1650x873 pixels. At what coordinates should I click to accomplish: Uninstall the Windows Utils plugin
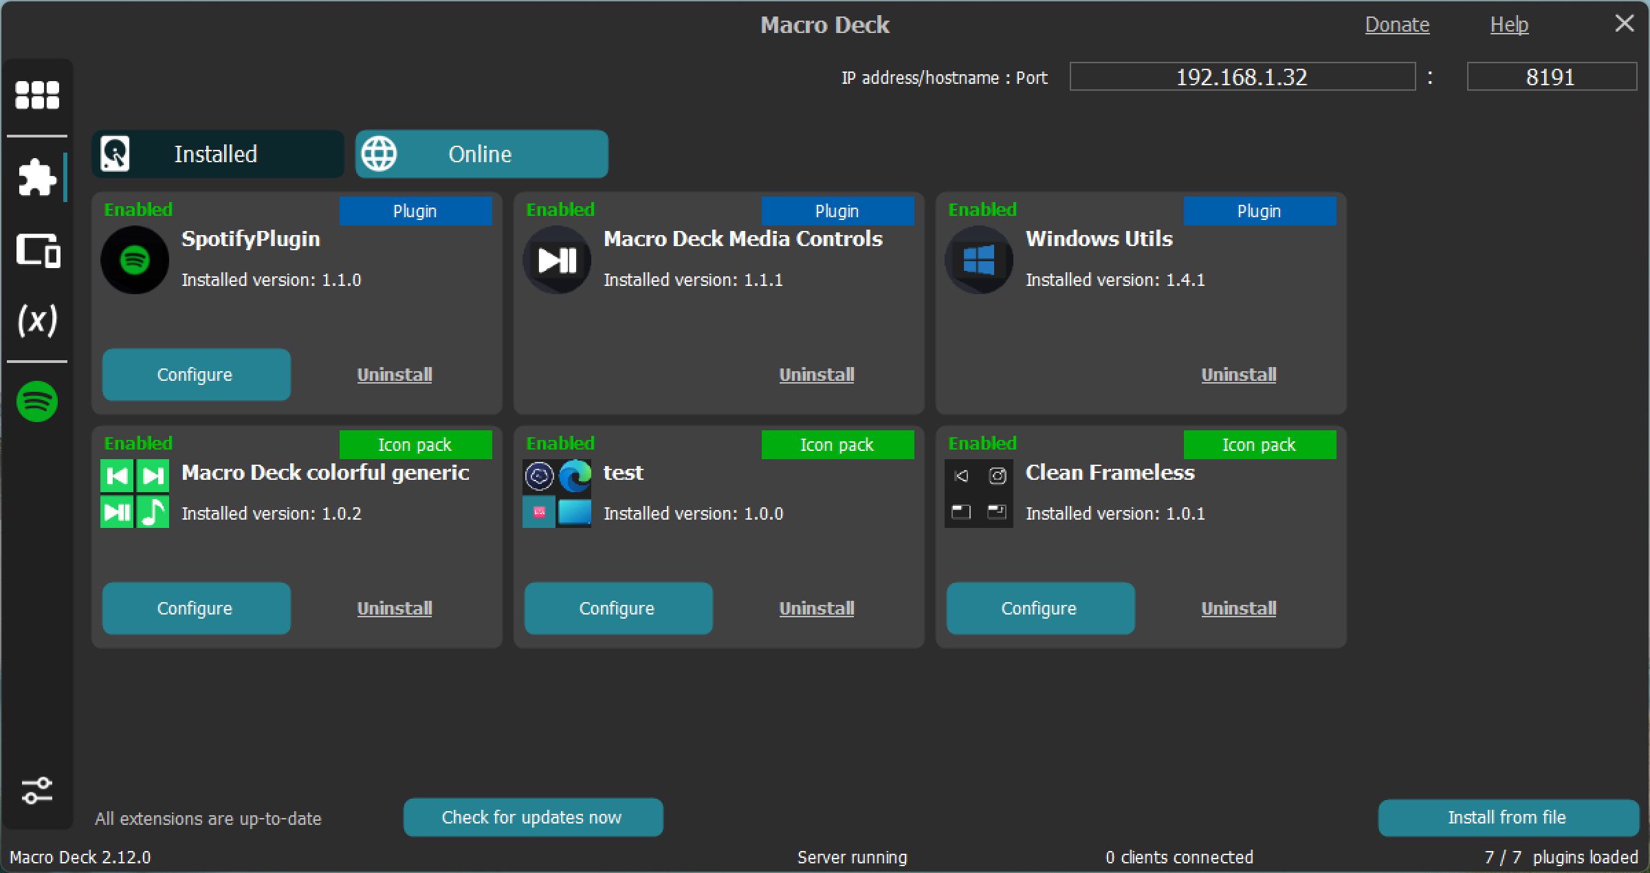pyautogui.click(x=1238, y=375)
